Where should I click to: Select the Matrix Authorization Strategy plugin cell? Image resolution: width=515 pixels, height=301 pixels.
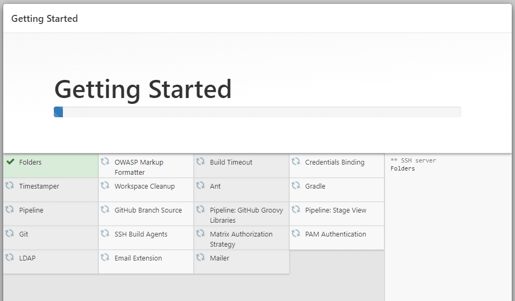[x=242, y=238]
